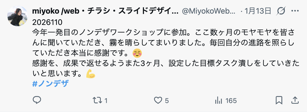Viewport: 307px width, 112px height.
Task: Open miyoko's profile picture
Action: (17, 16)
